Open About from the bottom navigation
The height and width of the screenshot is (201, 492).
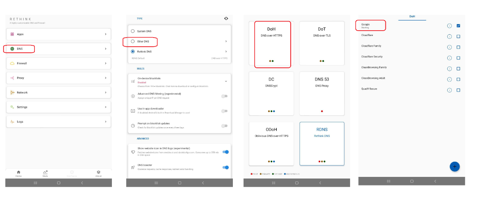click(x=98, y=173)
